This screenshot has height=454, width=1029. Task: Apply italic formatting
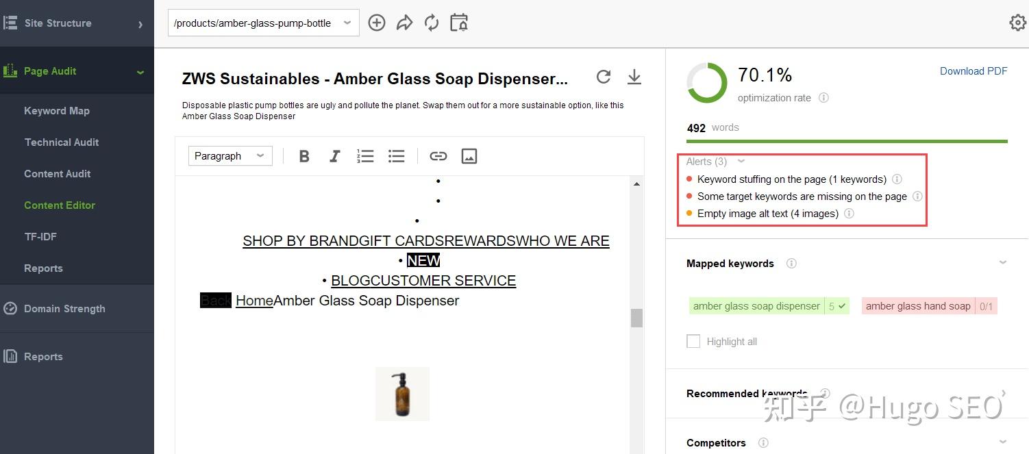[x=334, y=156]
